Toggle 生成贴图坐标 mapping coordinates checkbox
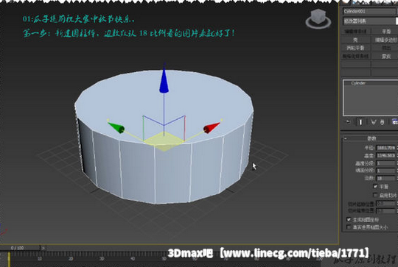 pyautogui.click(x=349, y=219)
